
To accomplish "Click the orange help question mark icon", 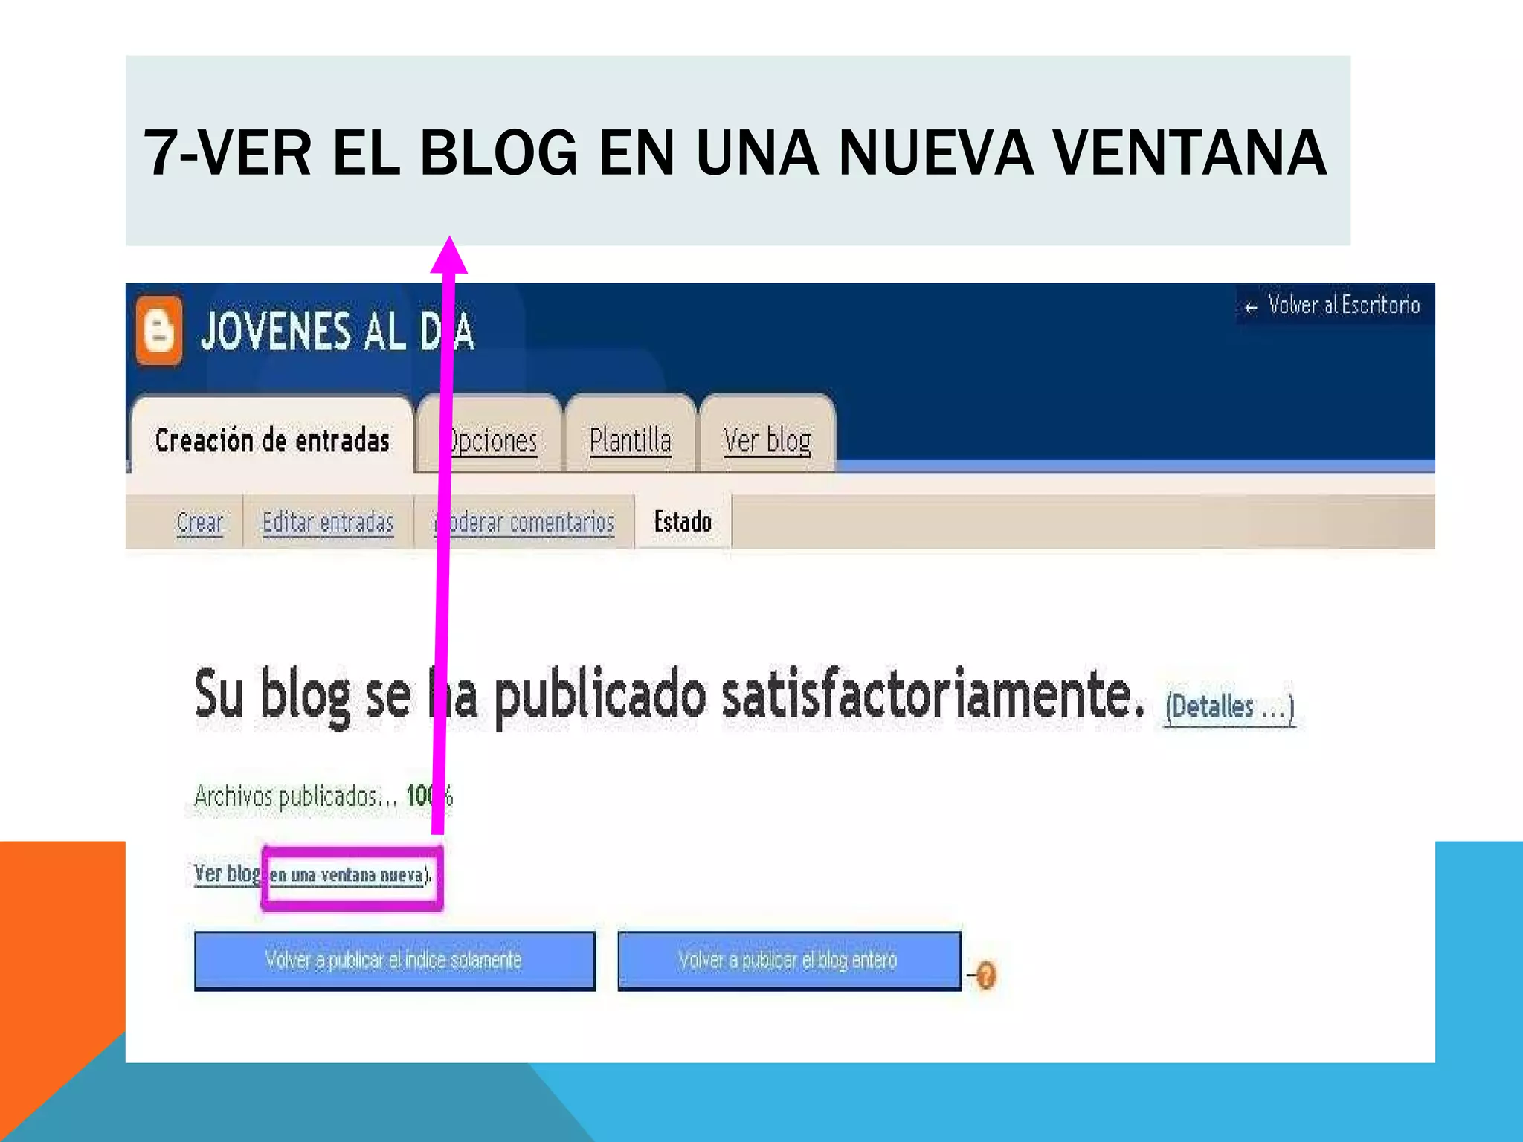I will click(x=985, y=975).
